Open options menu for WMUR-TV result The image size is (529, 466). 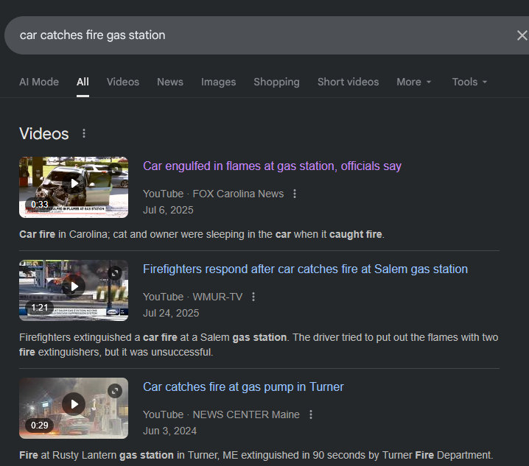pos(253,297)
